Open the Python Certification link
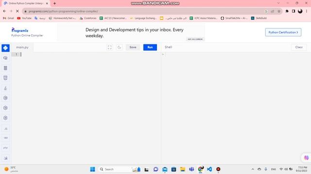The height and width of the screenshot is (174, 311). tap(283, 32)
